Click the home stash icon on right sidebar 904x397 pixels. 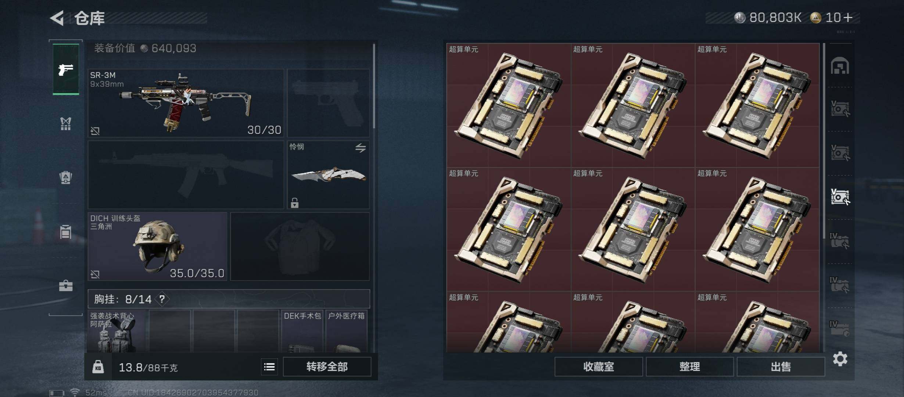[840, 65]
